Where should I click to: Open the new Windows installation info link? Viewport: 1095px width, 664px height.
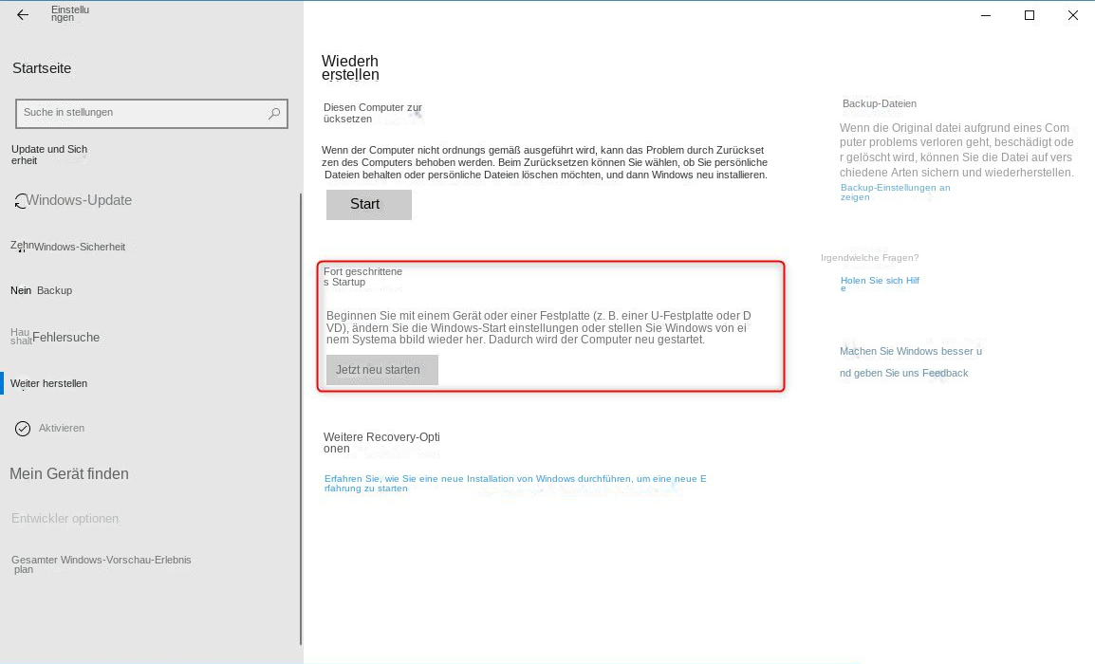[515, 483]
